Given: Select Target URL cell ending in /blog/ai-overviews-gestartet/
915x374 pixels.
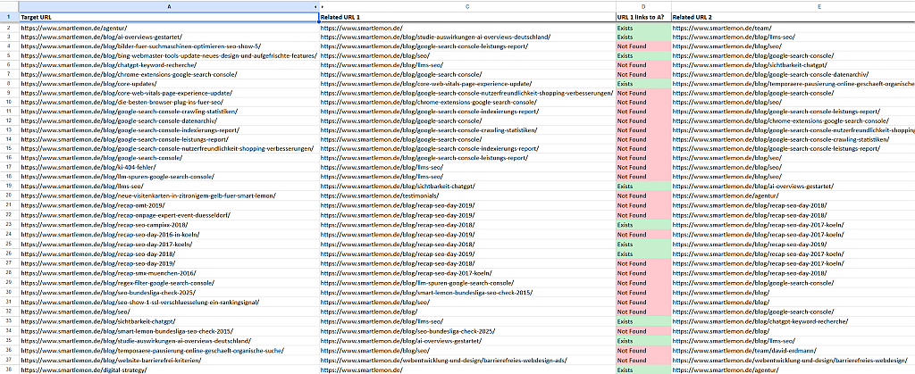Looking at the screenshot, I should point(169,37).
